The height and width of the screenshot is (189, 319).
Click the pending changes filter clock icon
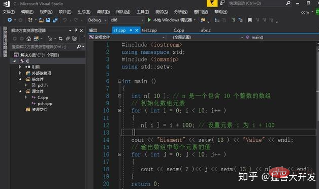tap(50, 39)
